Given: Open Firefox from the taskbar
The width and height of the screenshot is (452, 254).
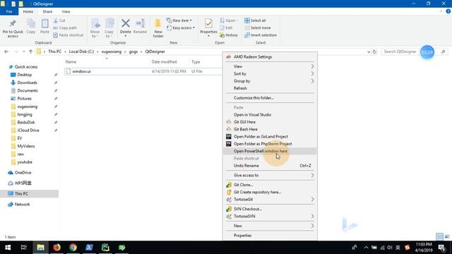Looking at the screenshot, I should [56, 248].
